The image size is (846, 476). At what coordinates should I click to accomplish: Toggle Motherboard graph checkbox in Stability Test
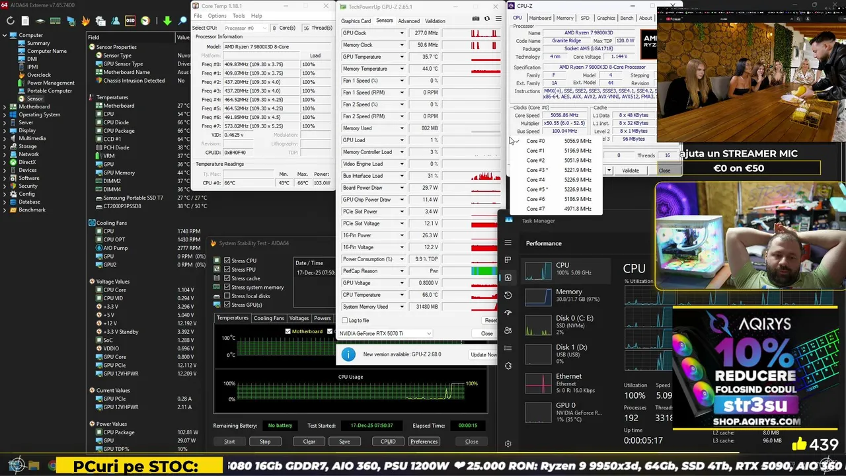point(288,331)
